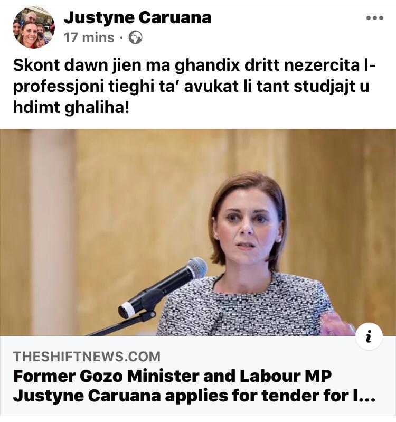
Task: Open the three-dot post options menu
Action: click(x=375, y=18)
